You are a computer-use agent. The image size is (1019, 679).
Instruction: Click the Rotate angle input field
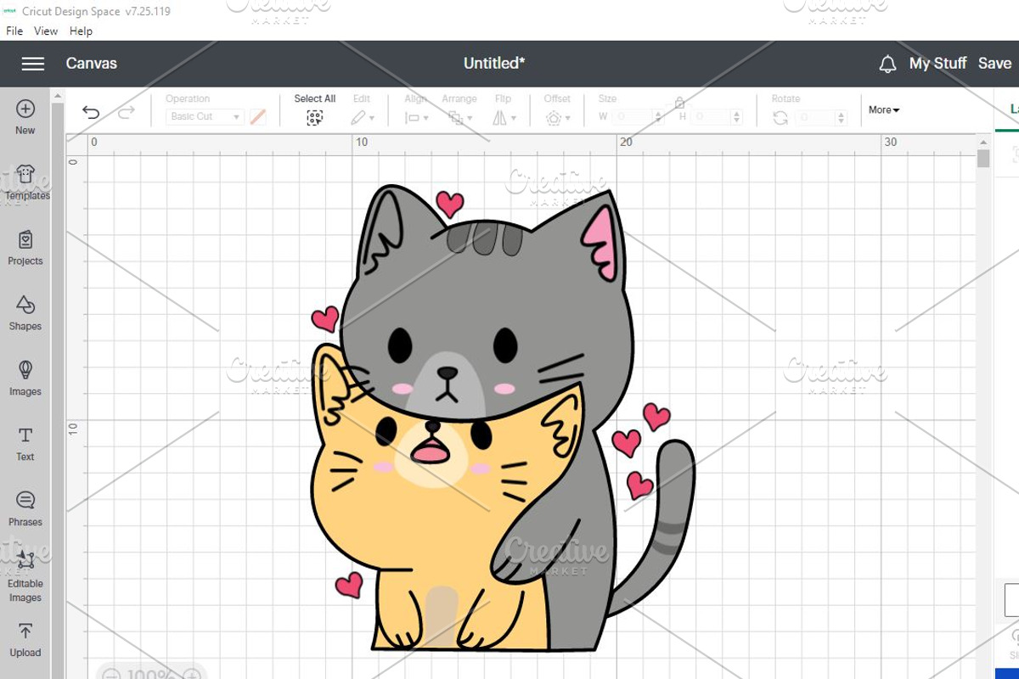pyautogui.click(x=815, y=117)
